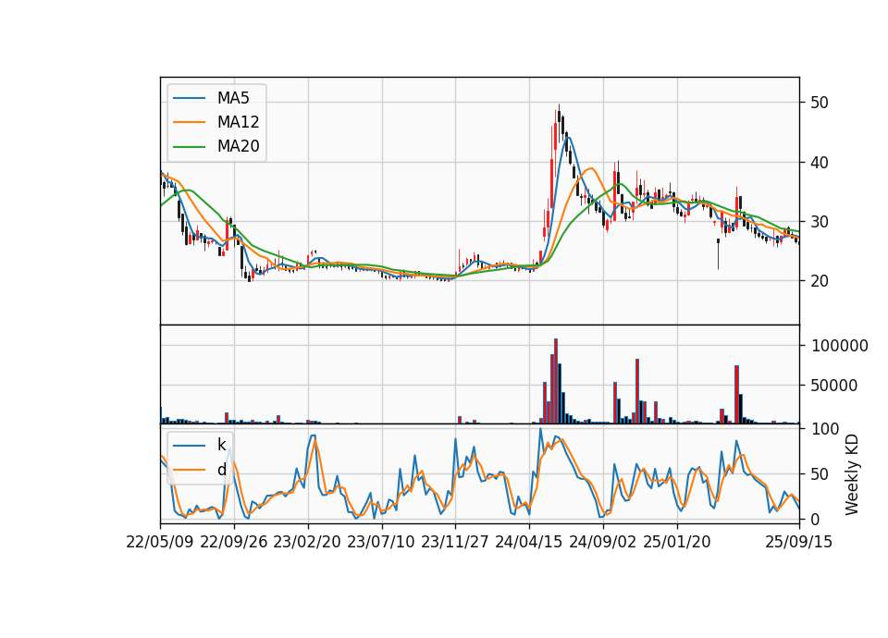Click the KD axis value 0
888x638 pixels.
pyautogui.click(x=815, y=519)
